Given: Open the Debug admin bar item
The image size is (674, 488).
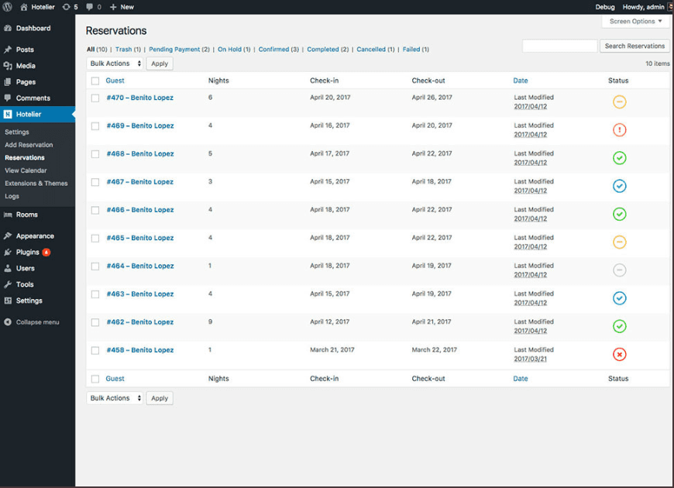Looking at the screenshot, I should 605,7.
